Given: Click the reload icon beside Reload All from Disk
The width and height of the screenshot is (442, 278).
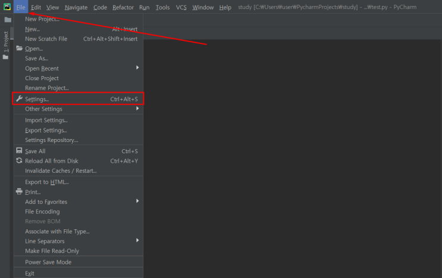Looking at the screenshot, I should tap(19, 160).
